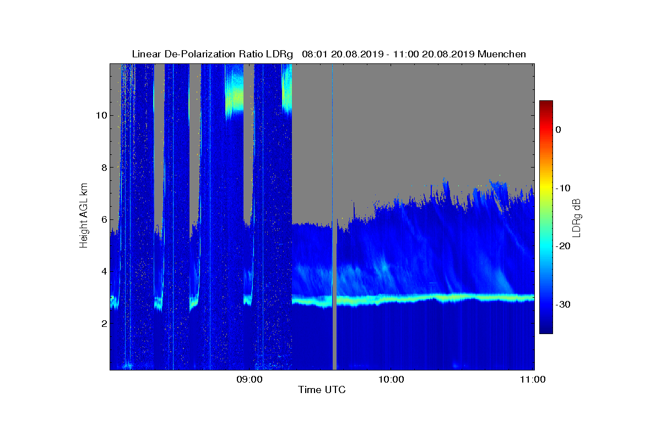Click the colorbar tick label "-30"
The image size is (661, 441).
pyautogui.click(x=562, y=304)
